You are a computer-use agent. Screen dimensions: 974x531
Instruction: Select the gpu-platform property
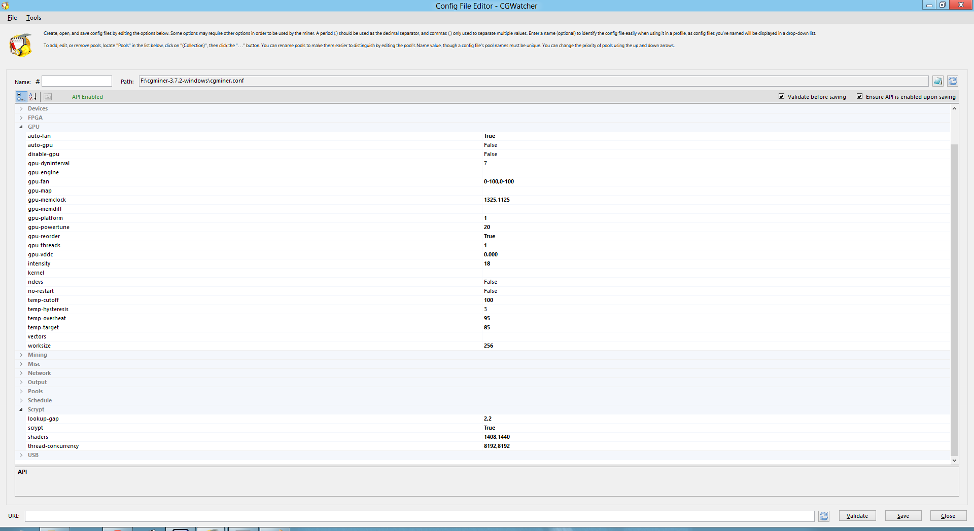point(488,218)
